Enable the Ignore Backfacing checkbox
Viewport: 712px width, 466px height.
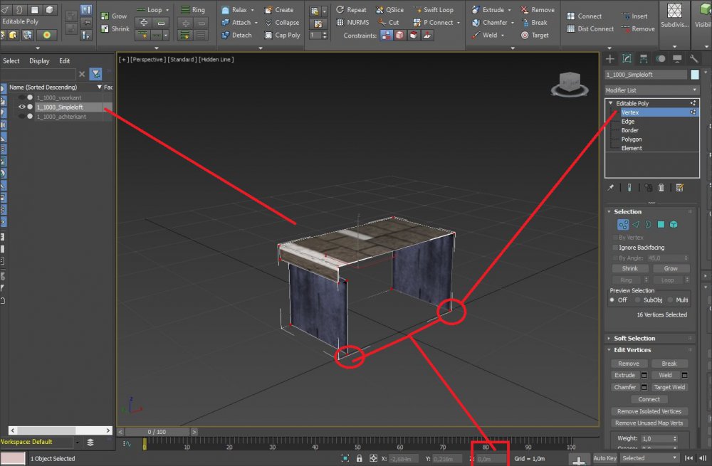point(615,248)
